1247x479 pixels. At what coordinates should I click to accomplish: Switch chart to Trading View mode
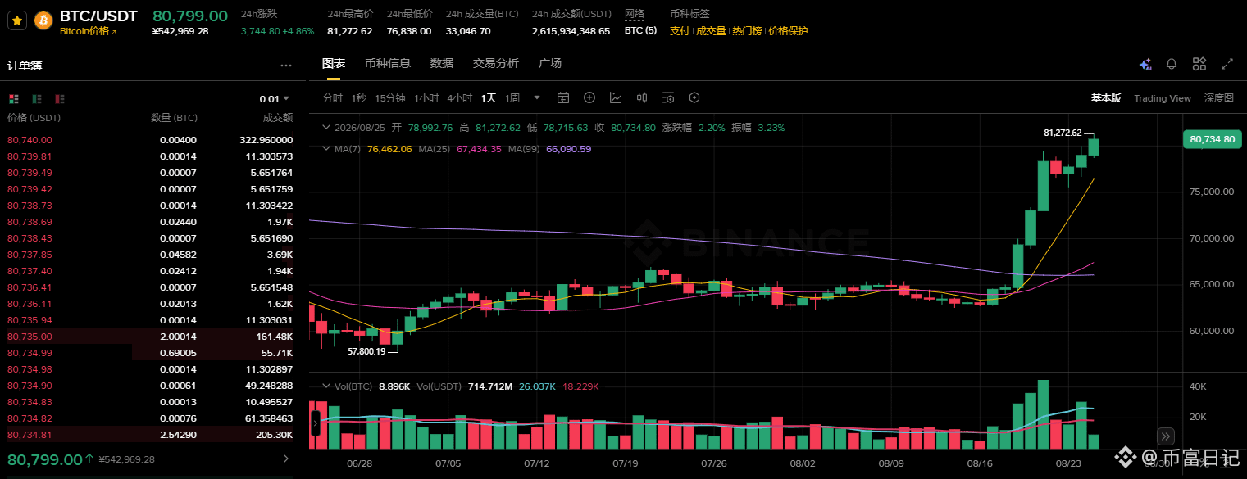coord(1163,98)
